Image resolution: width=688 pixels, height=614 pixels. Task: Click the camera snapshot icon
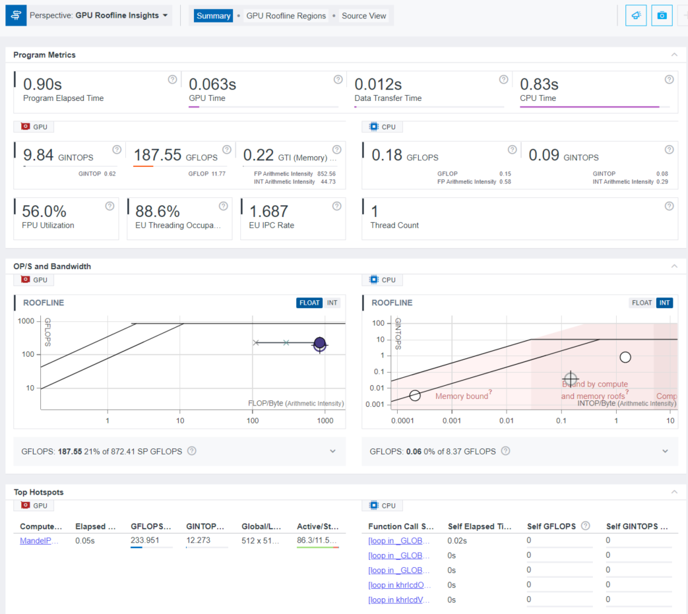(x=662, y=15)
